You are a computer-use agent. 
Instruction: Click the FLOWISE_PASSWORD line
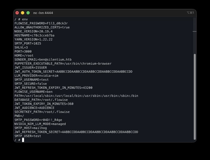click(41, 23)
